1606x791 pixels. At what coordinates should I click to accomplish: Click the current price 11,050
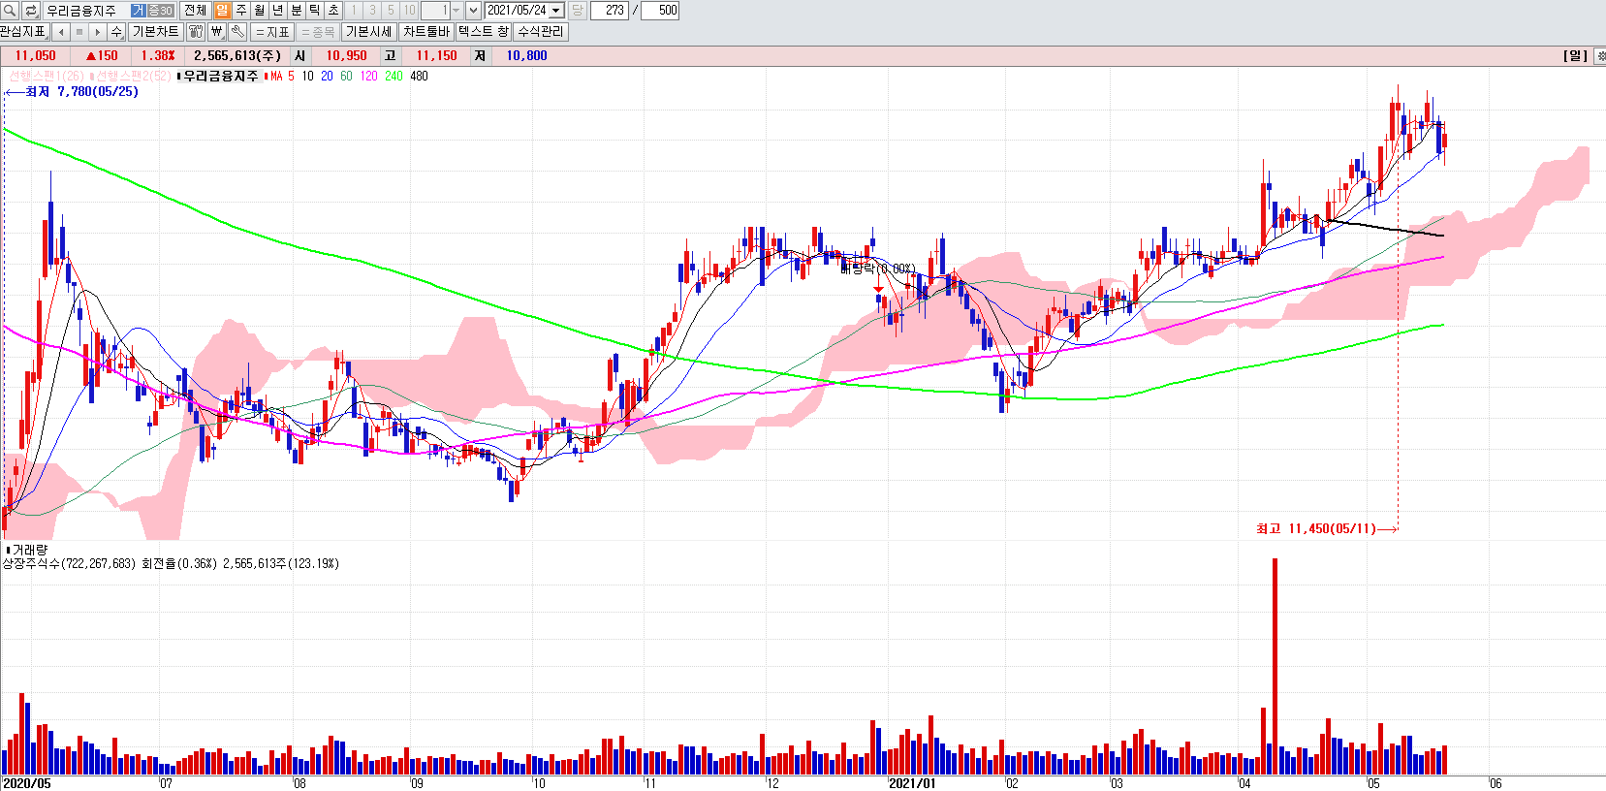point(35,56)
